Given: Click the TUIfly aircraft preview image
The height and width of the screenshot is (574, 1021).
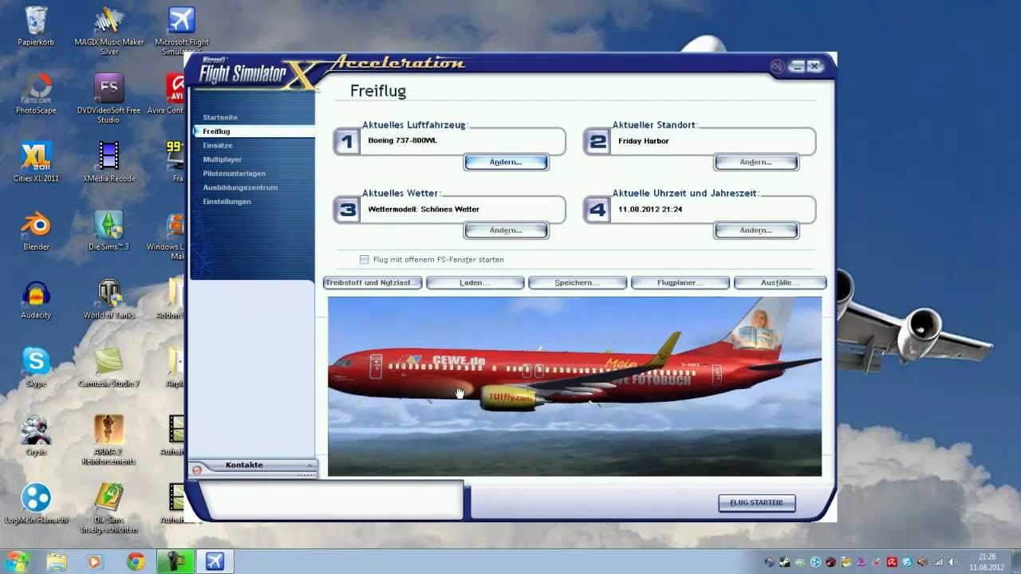Looking at the screenshot, I should point(574,387).
